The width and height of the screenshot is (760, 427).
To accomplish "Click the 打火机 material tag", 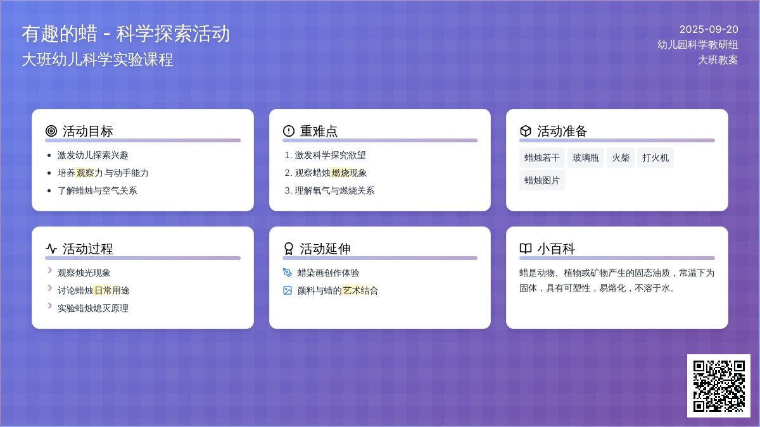I will [x=655, y=158].
